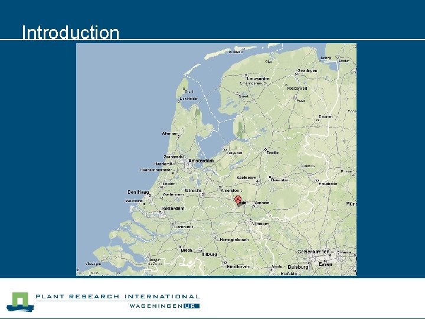Select the Introduction slide title
This screenshot has width=425, height=319.
70,32
